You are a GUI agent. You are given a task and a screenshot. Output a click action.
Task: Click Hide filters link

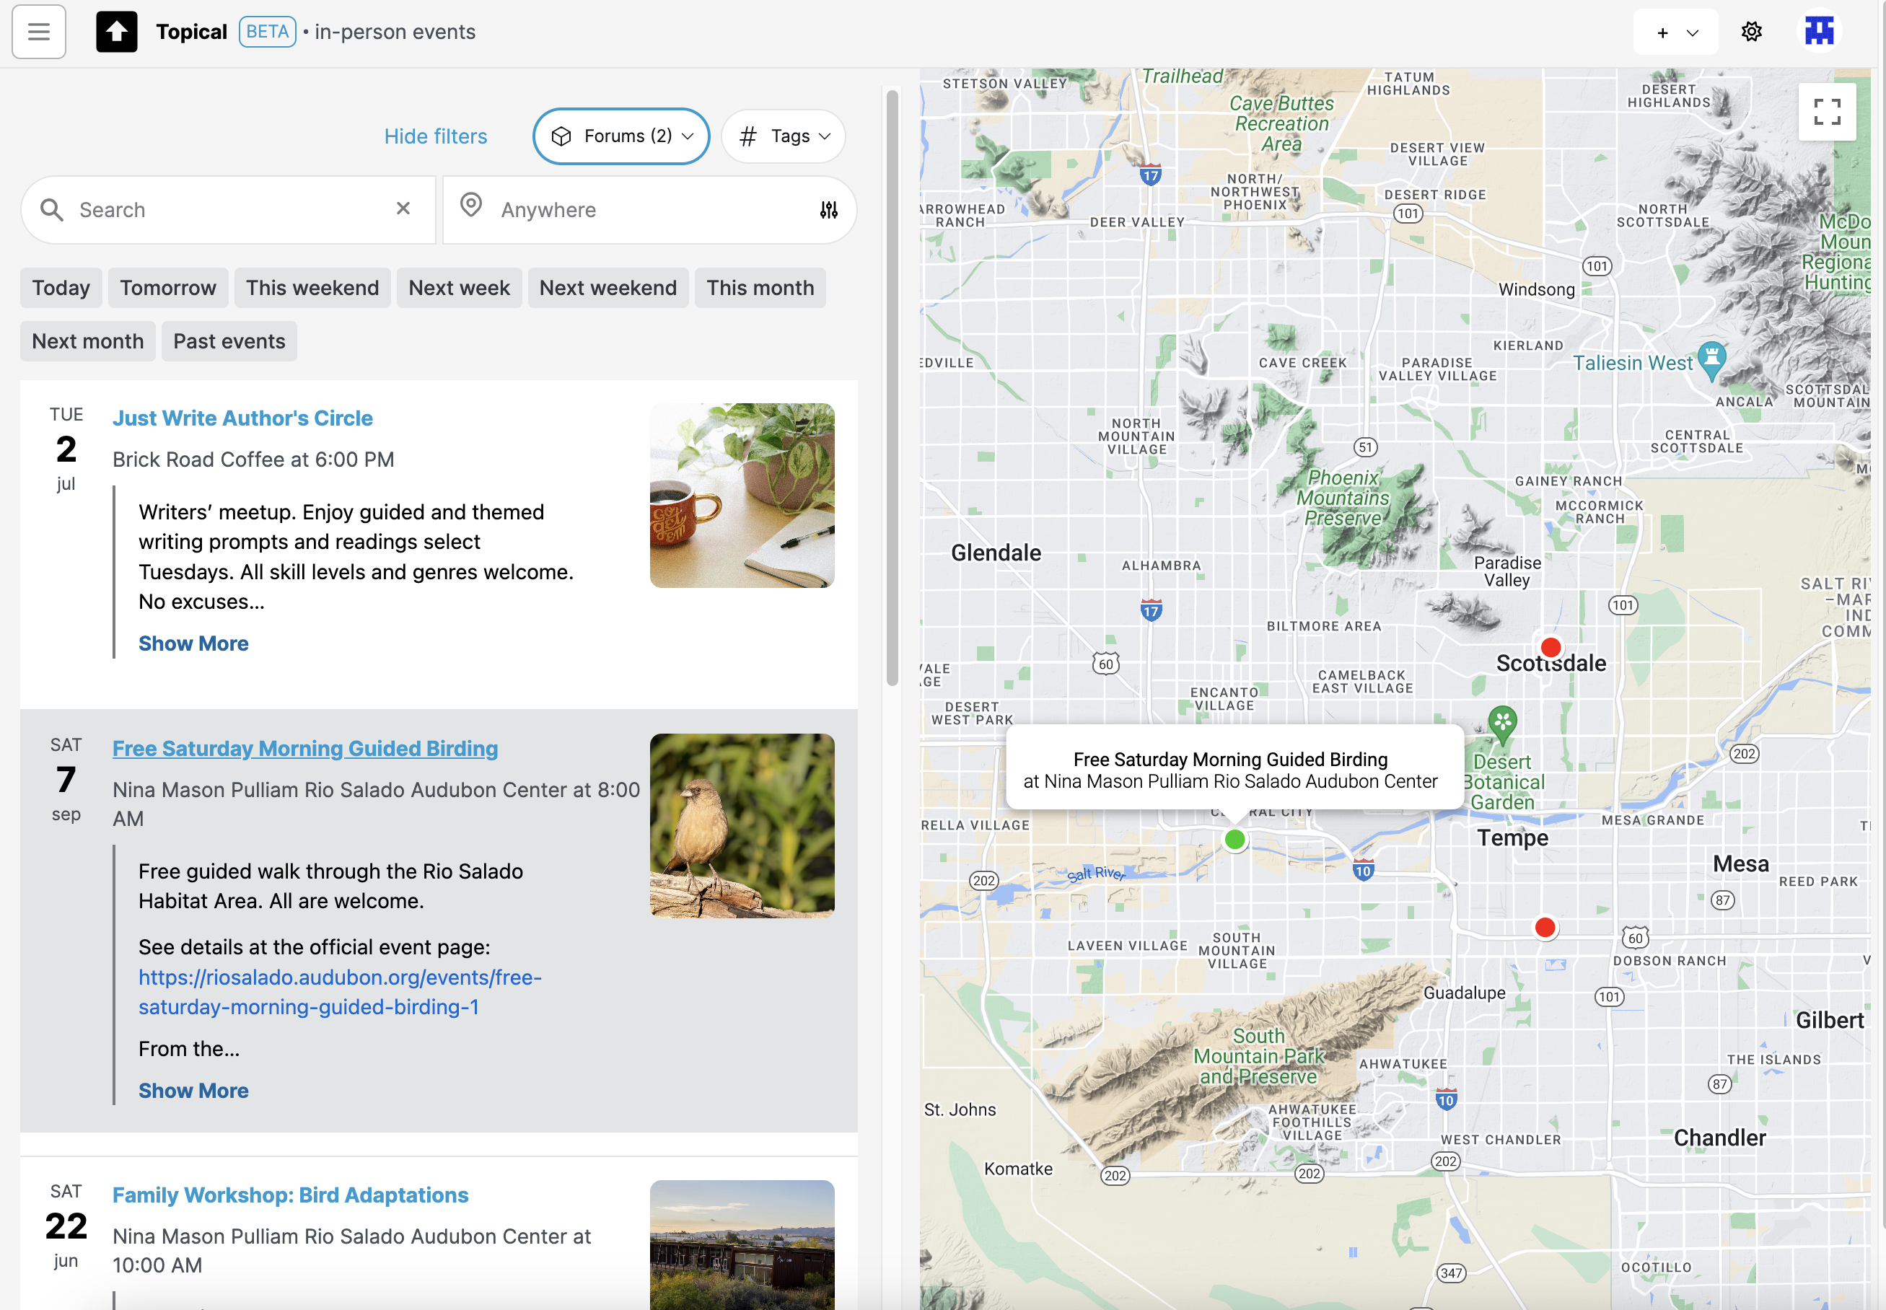point(436,136)
